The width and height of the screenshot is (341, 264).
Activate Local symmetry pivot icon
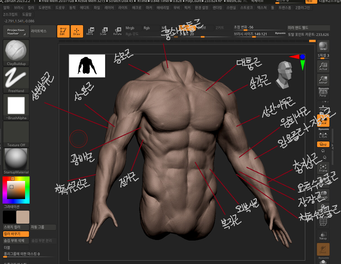pyautogui.click(x=323, y=121)
